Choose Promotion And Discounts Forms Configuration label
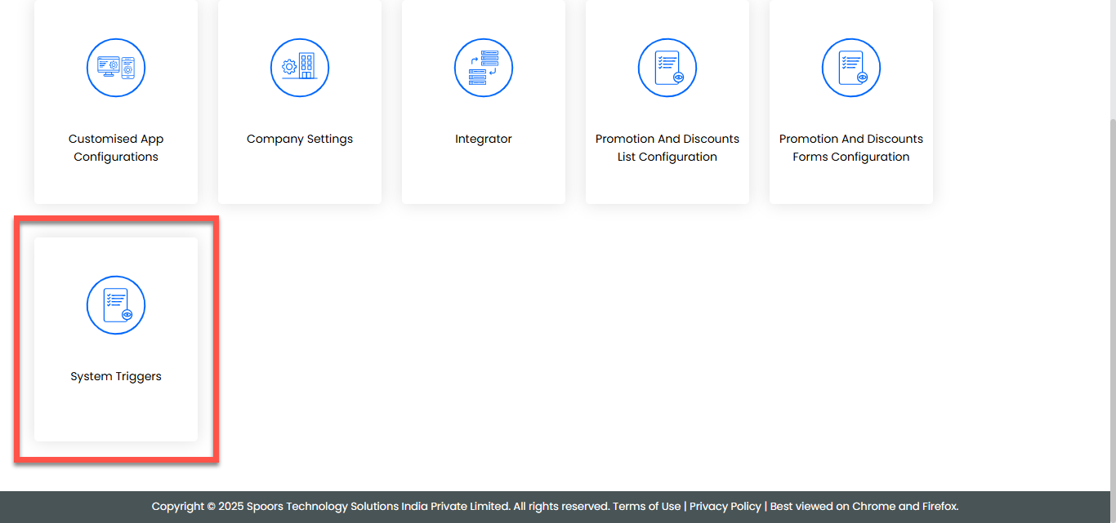 click(x=851, y=148)
